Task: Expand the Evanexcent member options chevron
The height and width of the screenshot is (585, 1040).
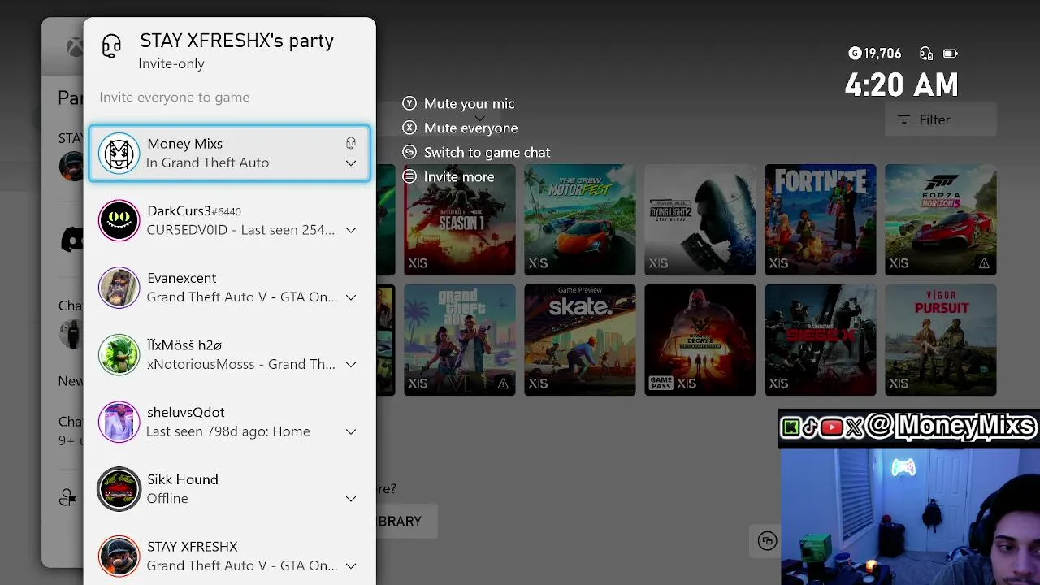Action: [351, 297]
